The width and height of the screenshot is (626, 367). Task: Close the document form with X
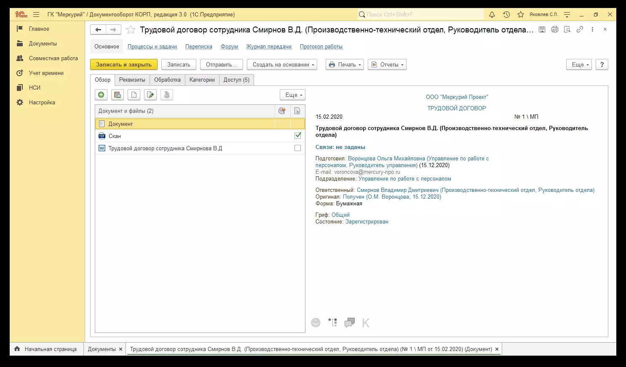[x=605, y=29]
